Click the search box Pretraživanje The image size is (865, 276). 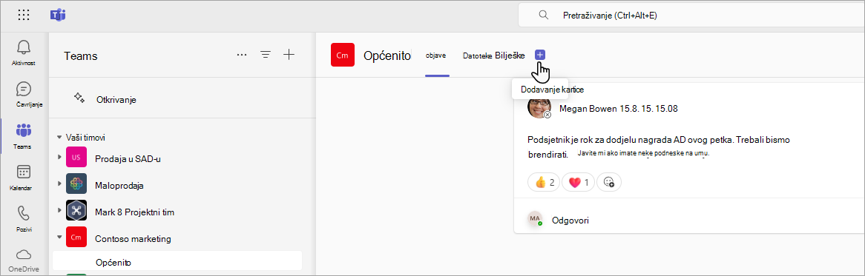point(691,16)
